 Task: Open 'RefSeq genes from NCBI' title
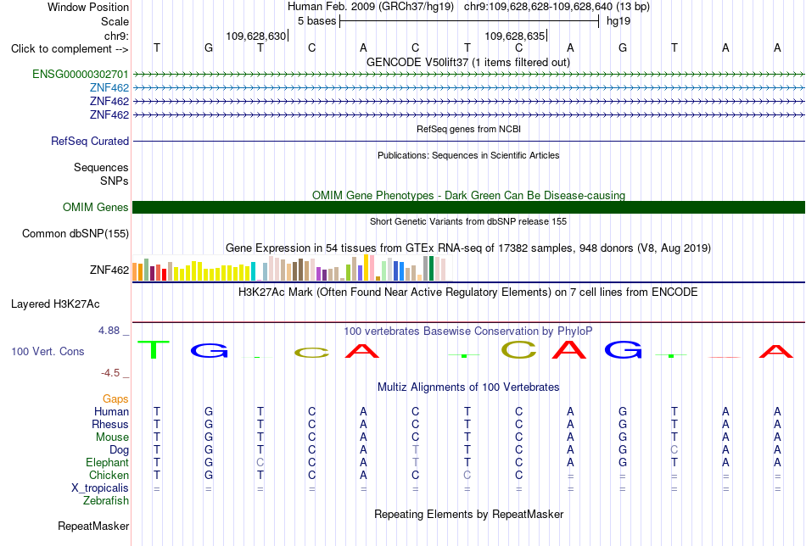click(468, 129)
